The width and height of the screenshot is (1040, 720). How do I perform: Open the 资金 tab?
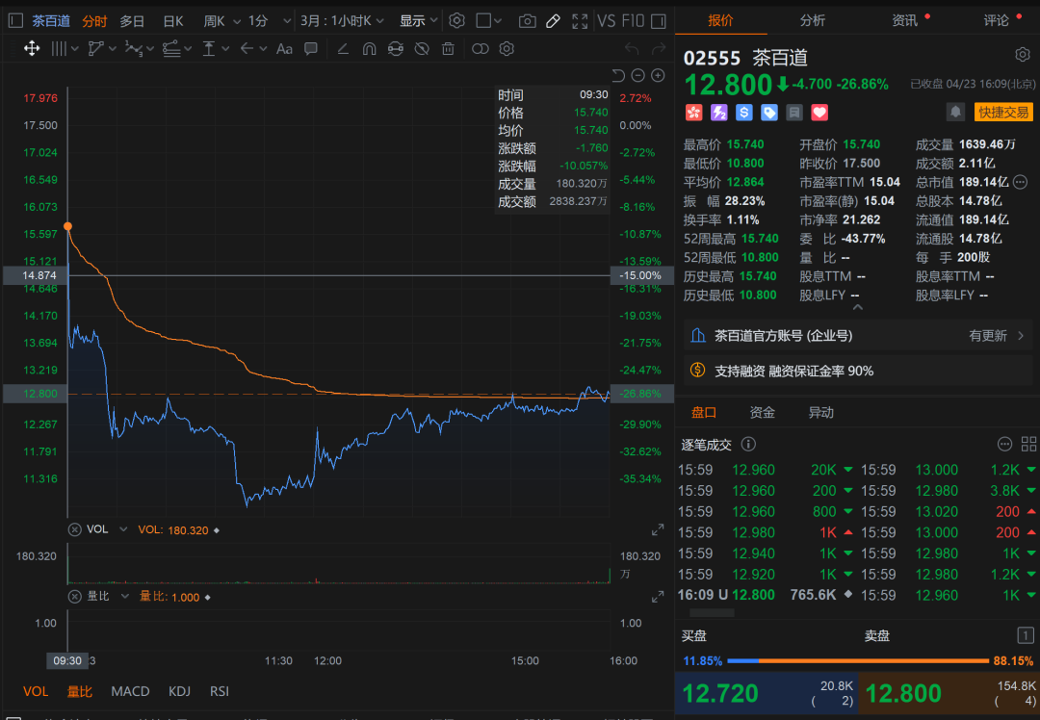point(762,412)
